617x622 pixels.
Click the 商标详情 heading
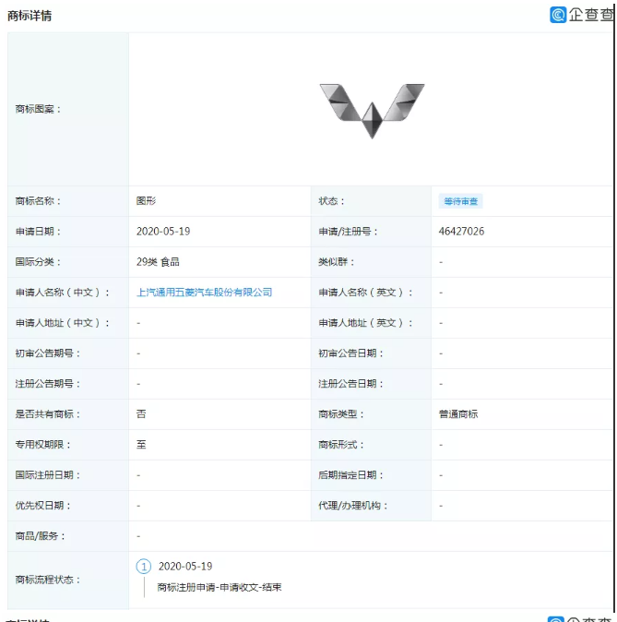pyautogui.click(x=30, y=16)
